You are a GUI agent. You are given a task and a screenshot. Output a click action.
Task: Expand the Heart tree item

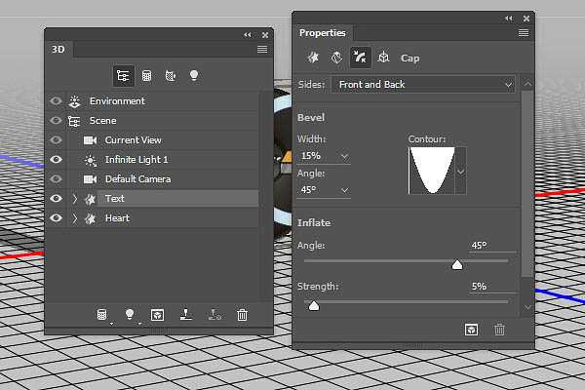pos(74,218)
